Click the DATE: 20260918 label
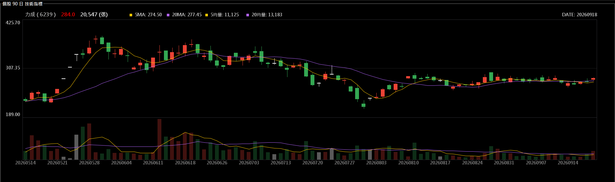The image size is (615, 182). point(579,15)
